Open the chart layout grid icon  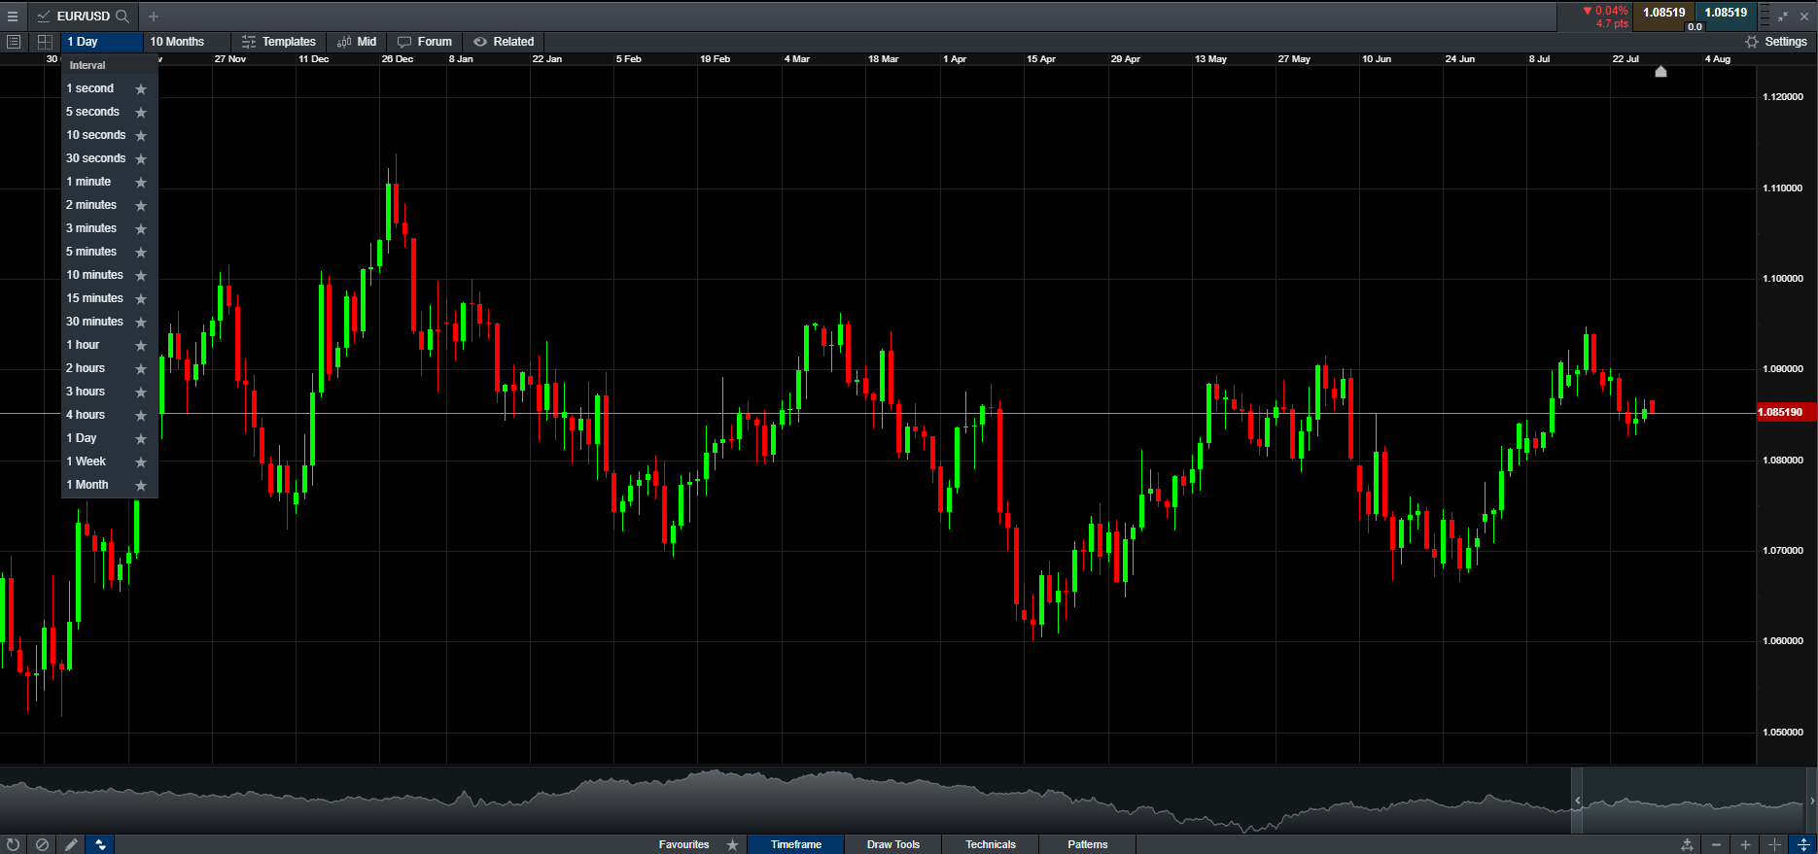[45, 42]
